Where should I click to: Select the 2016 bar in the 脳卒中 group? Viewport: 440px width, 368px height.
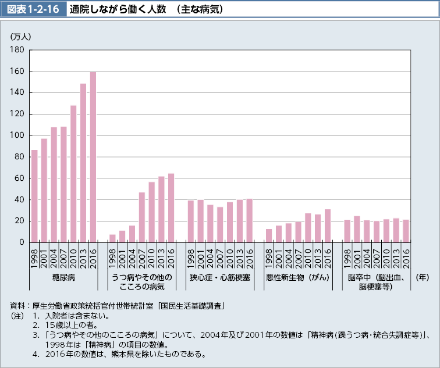406,231
